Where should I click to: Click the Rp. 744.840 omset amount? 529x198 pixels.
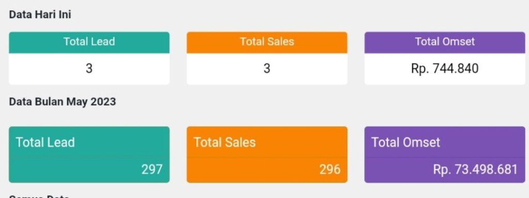pos(445,69)
